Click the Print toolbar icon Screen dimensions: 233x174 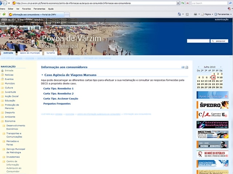click(x=196, y=14)
